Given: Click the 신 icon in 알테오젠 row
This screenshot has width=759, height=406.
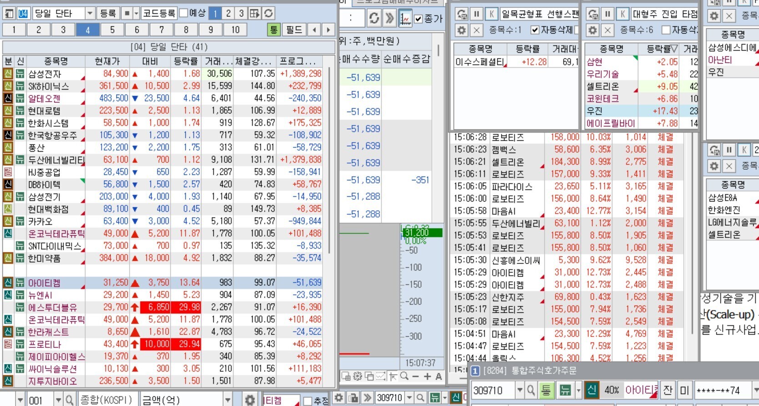Looking at the screenshot, I should 8,98.
